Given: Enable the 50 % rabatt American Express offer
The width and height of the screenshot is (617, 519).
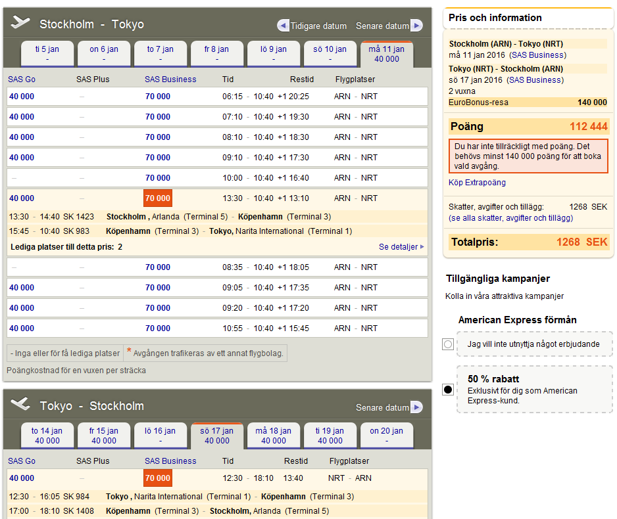Looking at the screenshot, I should click(449, 390).
